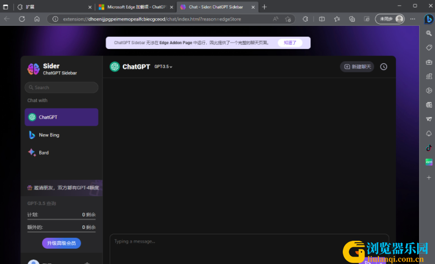
Task: Click the 未同步 profile button
Action: (390, 19)
